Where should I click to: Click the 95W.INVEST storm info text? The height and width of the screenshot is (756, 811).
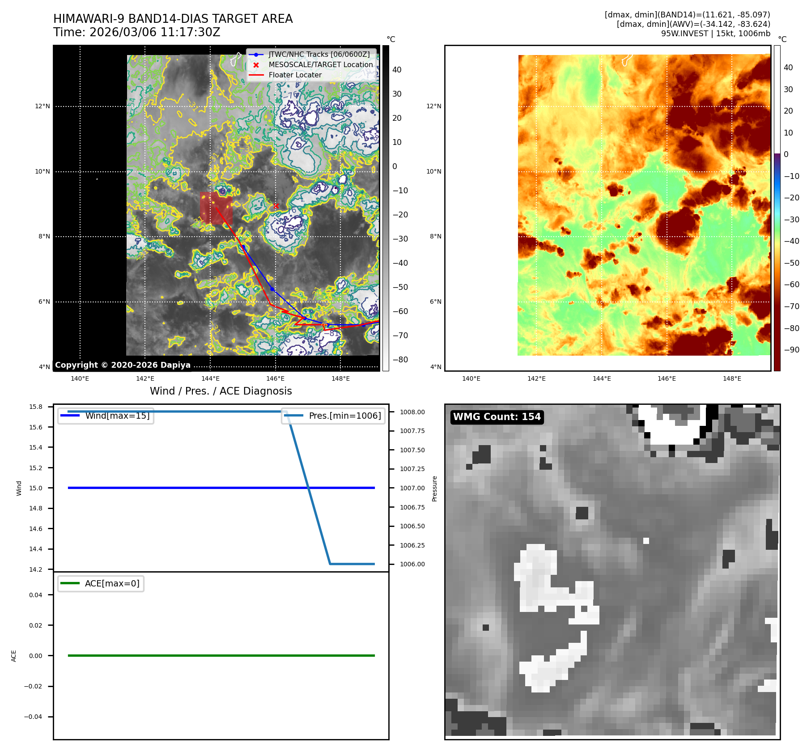716,34
